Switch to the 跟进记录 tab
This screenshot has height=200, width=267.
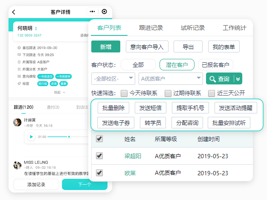click(x=151, y=28)
